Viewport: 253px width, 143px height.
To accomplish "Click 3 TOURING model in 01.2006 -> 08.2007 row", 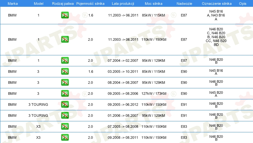I will pos(38,115).
